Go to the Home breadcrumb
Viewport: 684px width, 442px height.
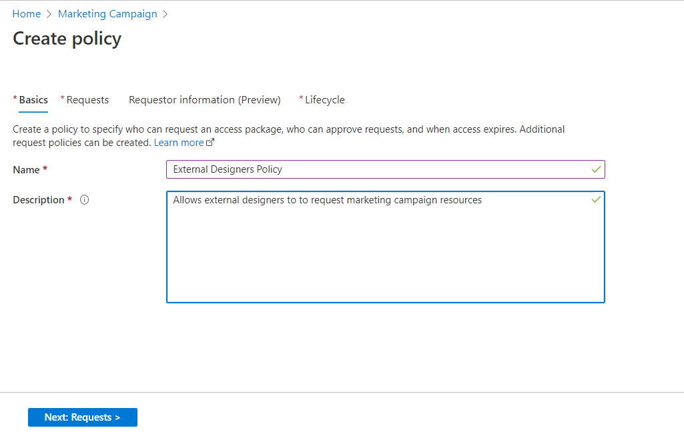[x=27, y=14]
